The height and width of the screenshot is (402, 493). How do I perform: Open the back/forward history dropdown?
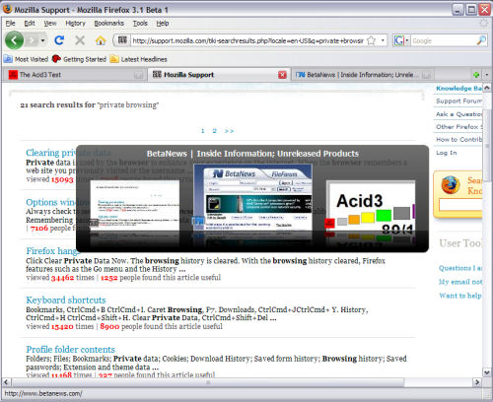[x=42, y=40]
